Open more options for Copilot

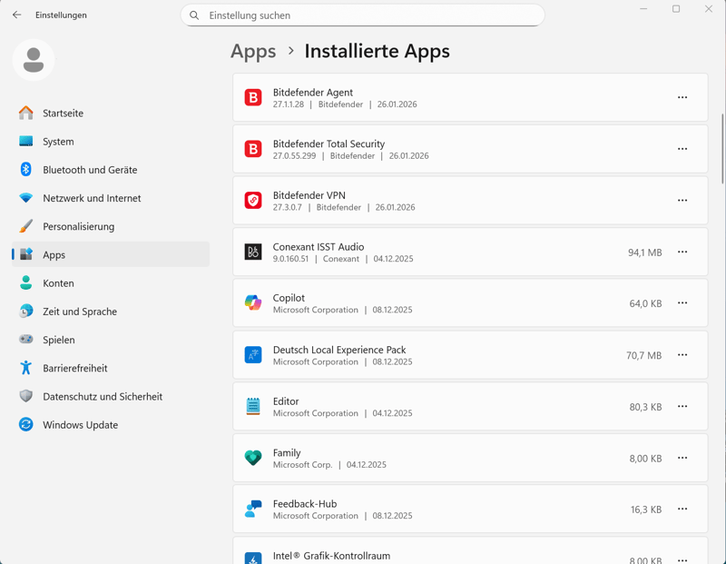[x=682, y=302]
